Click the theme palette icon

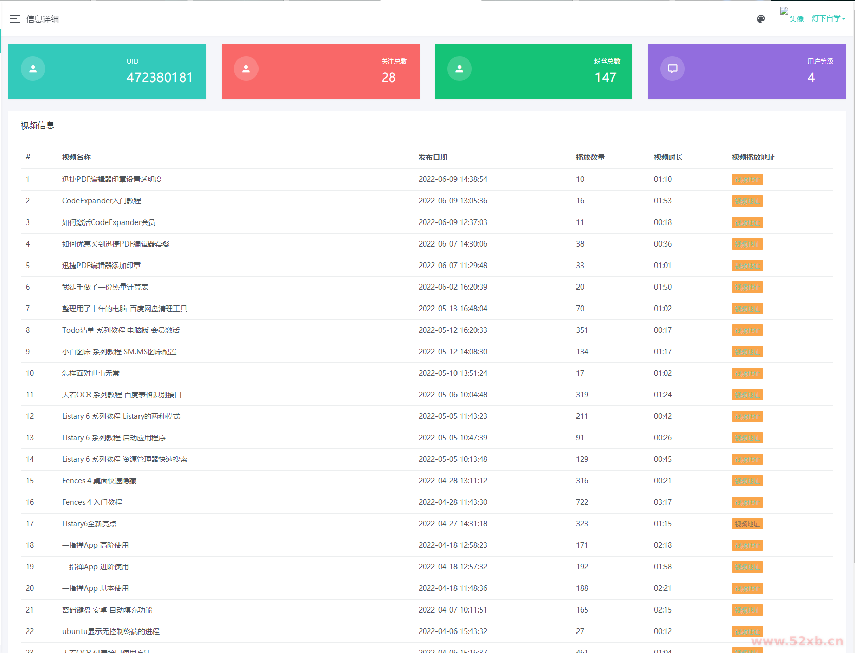(761, 19)
